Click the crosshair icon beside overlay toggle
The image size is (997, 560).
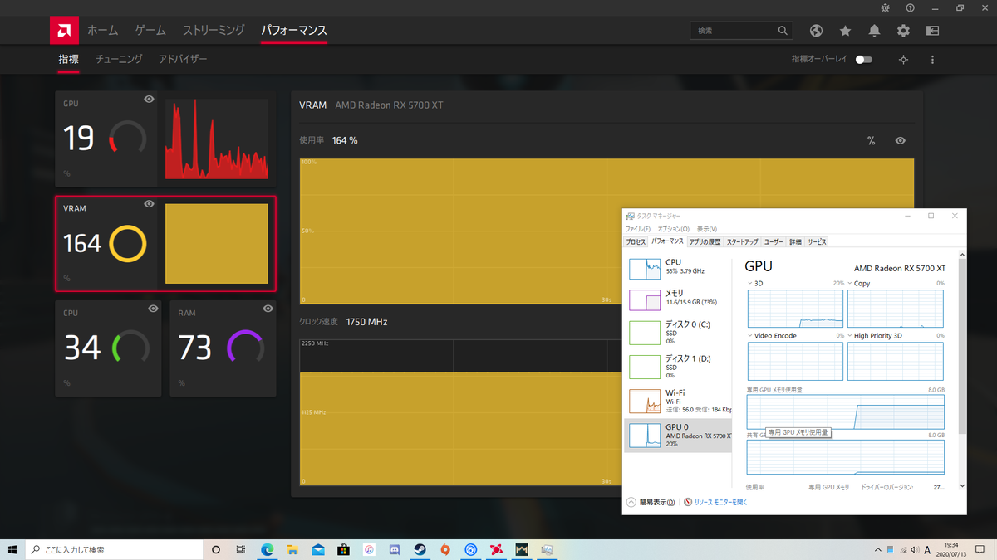pyautogui.click(x=904, y=60)
